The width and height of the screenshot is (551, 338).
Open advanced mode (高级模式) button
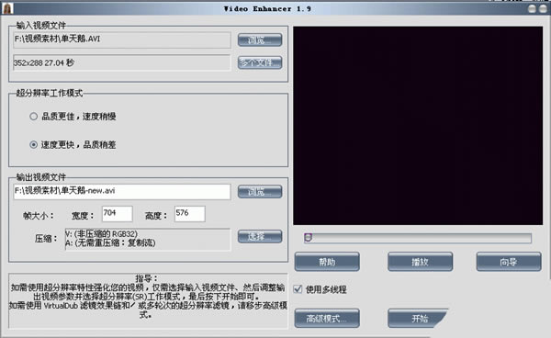click(327, 319)
